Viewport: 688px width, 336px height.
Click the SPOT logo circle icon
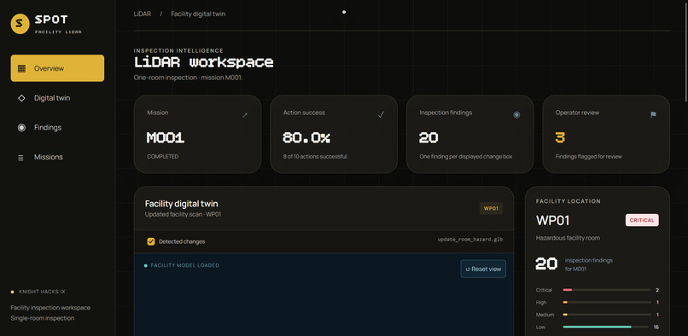(x=20, y=24)
